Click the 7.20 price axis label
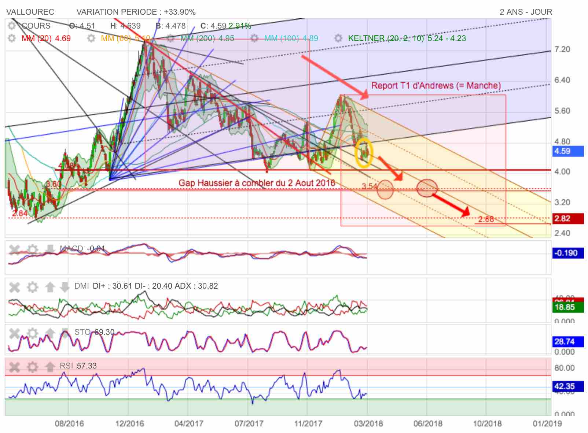 562,49
